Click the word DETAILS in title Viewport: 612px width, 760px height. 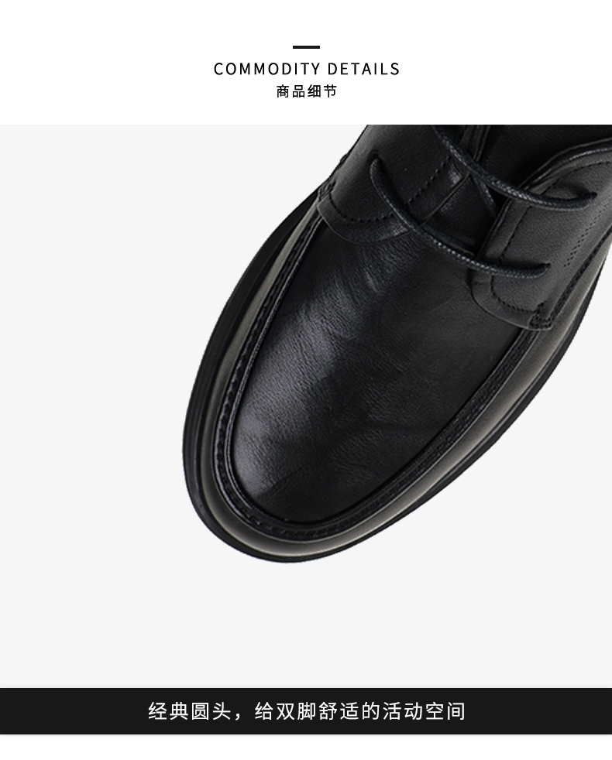pyautogui.click(x=363, y=69)
